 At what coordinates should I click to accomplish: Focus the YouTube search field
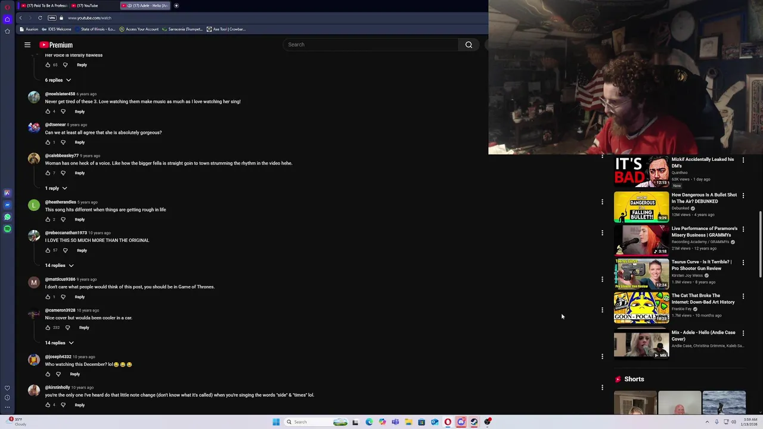(371, 45)
